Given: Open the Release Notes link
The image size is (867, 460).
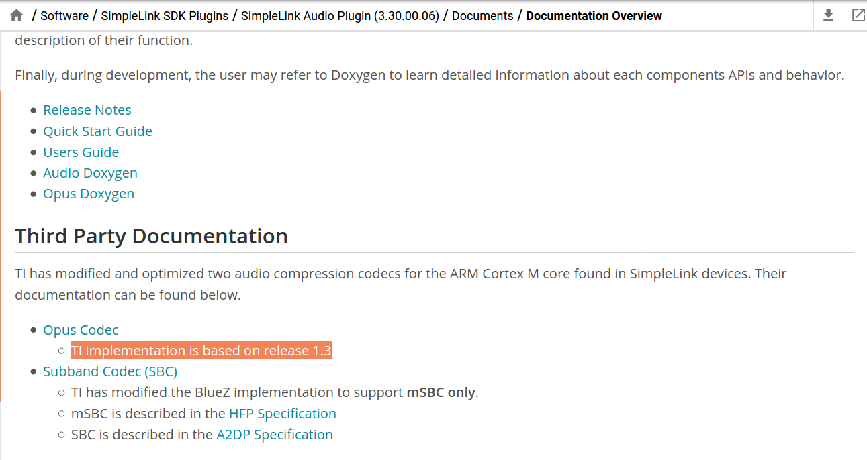Looking at the screenshot, I should (87, 110).
